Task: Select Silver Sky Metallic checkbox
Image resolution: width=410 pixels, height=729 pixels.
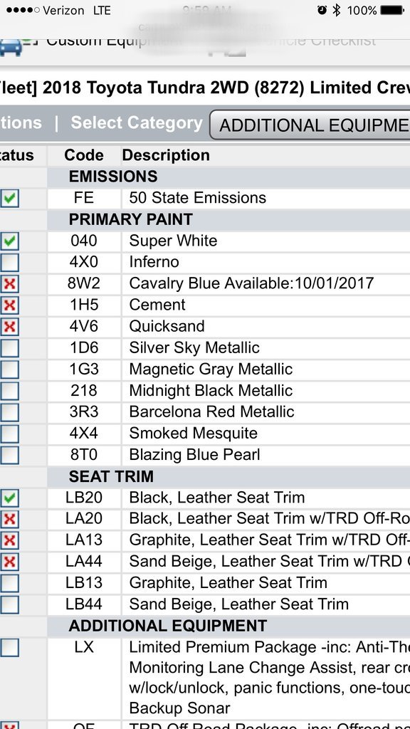Action: click(9, 347)
